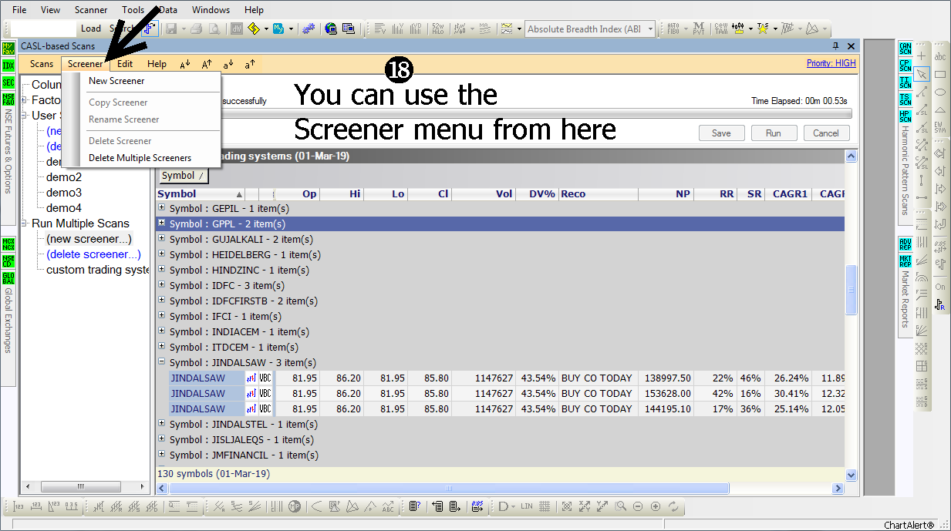The width and height of the screenshot is (951, 531).
Task: Open the Absolute Breadth Index dropdown
Action: (x=652, y=29)
